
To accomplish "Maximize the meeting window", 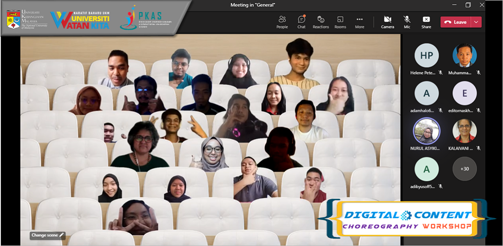I will (468, 5).
